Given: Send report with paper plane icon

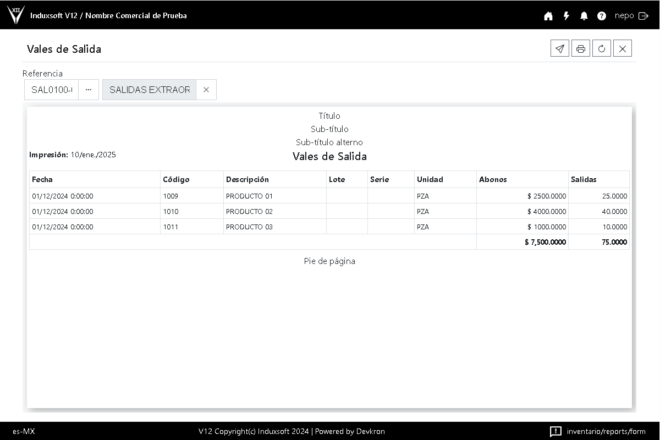Looking at the screenshot, I should [x=559, y=48].
